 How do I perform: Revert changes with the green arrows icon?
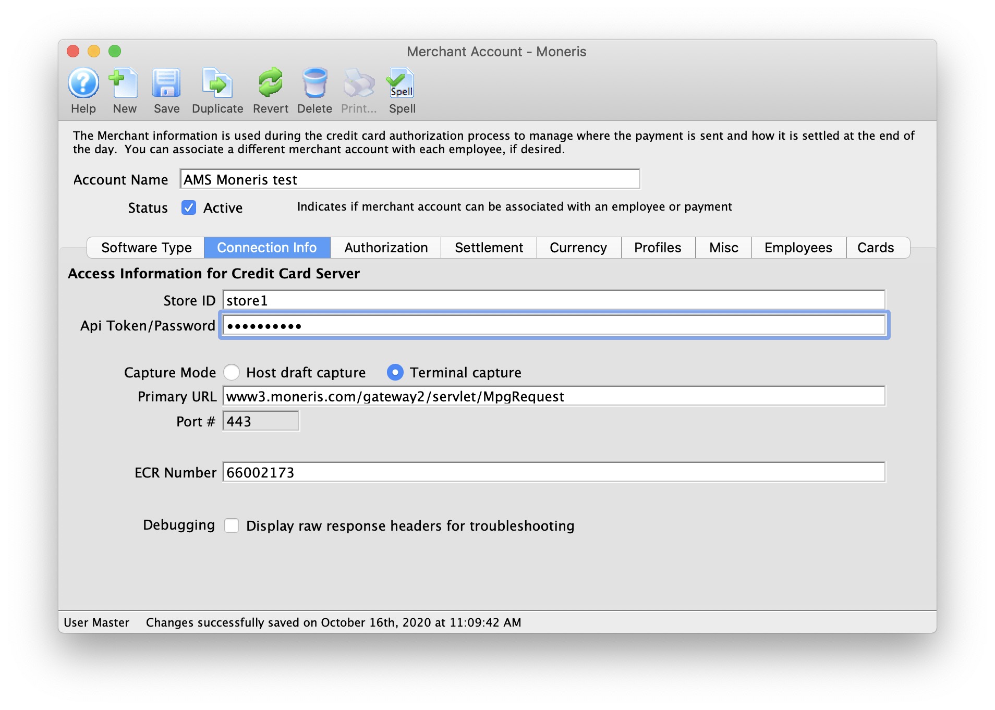coord(270,83)
